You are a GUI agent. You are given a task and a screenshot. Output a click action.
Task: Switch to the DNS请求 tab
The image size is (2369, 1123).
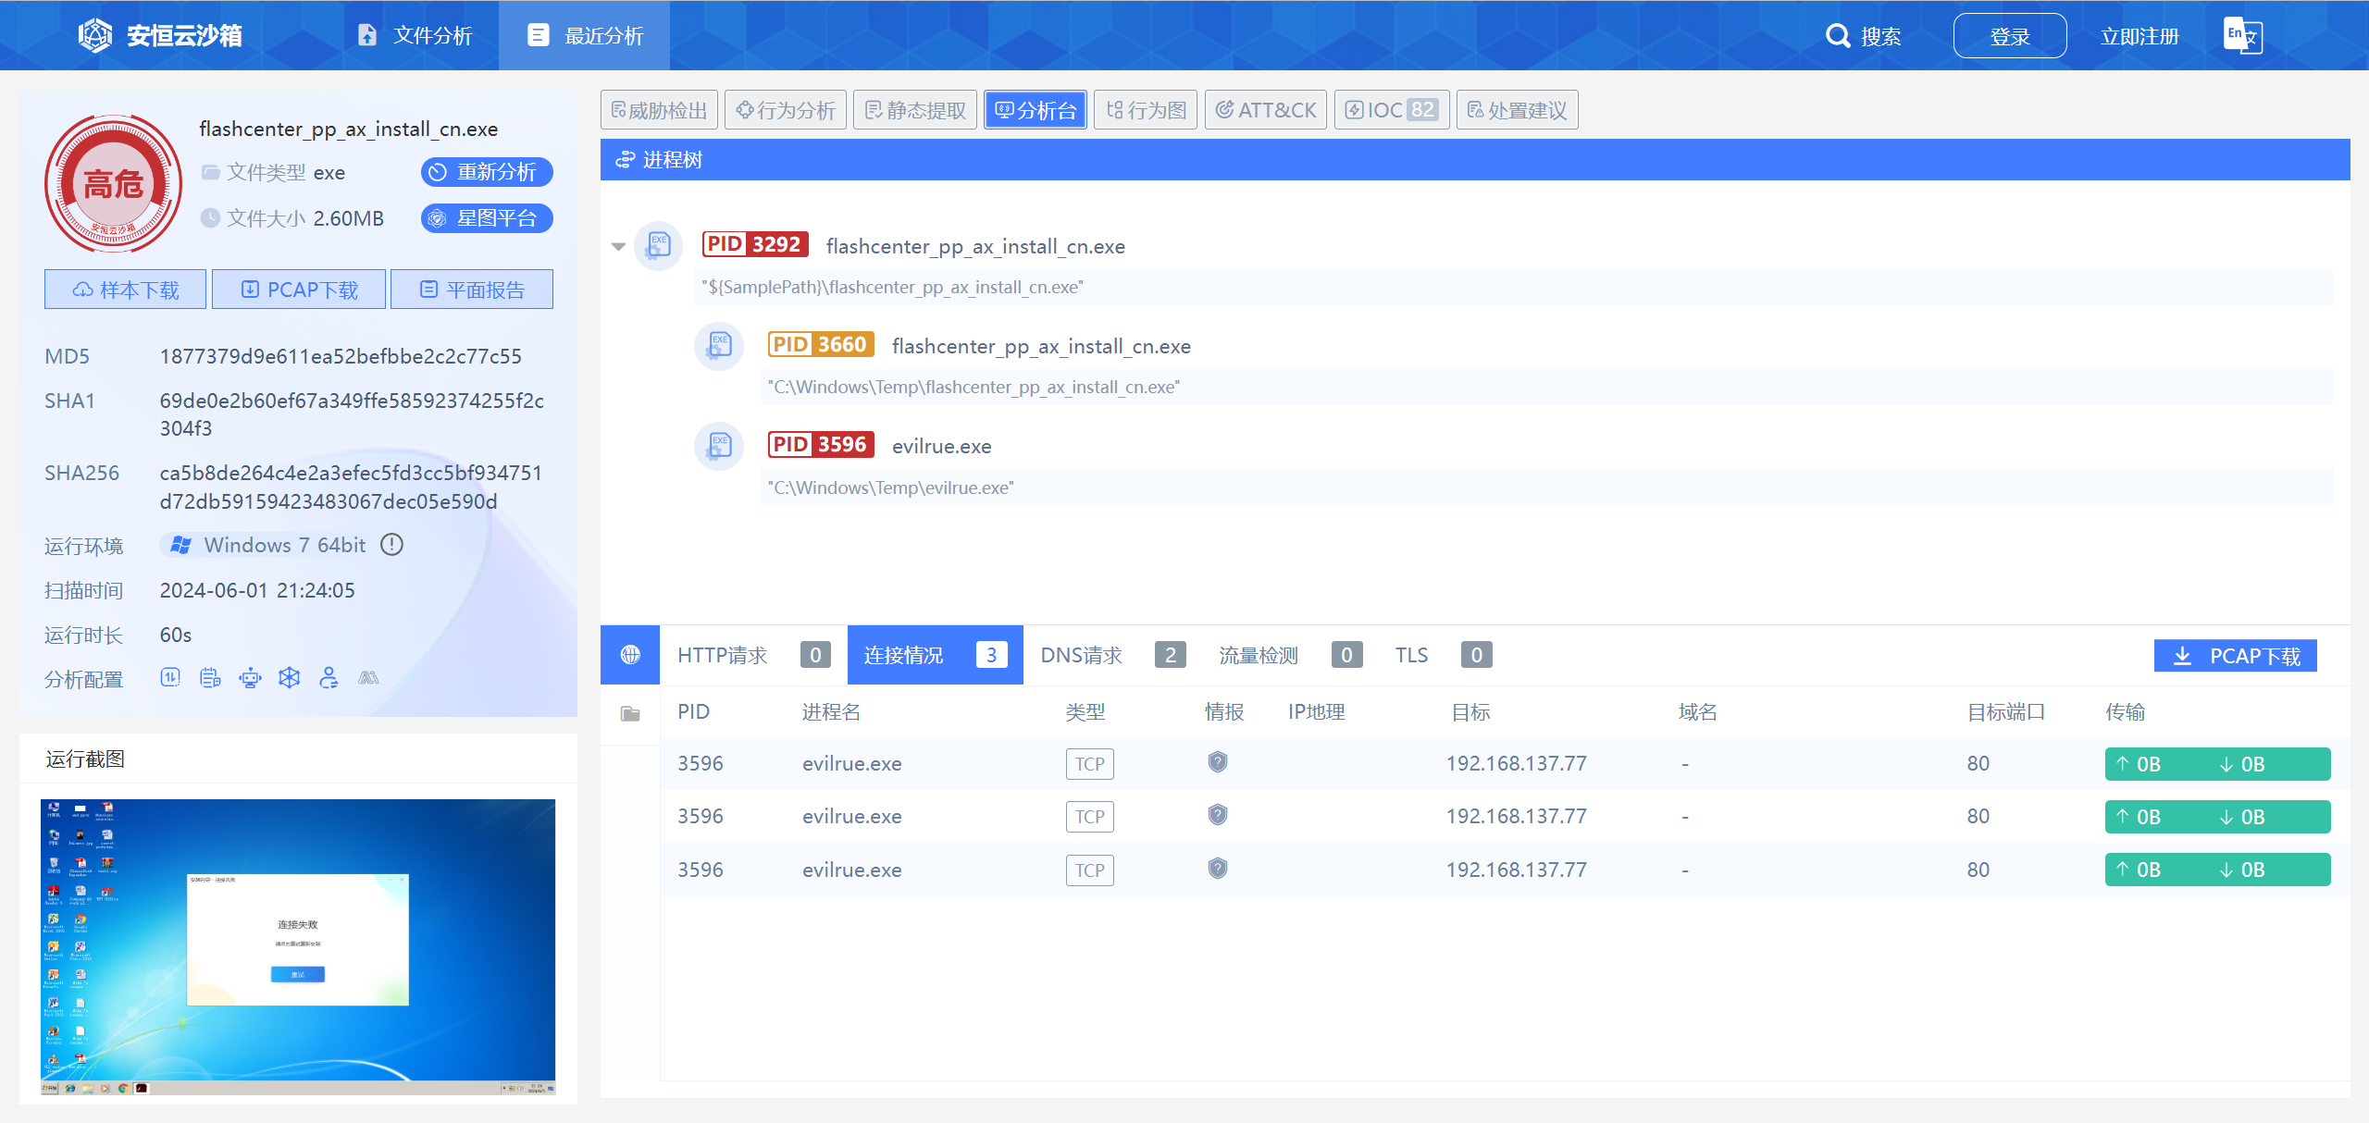pos(1081,655)
